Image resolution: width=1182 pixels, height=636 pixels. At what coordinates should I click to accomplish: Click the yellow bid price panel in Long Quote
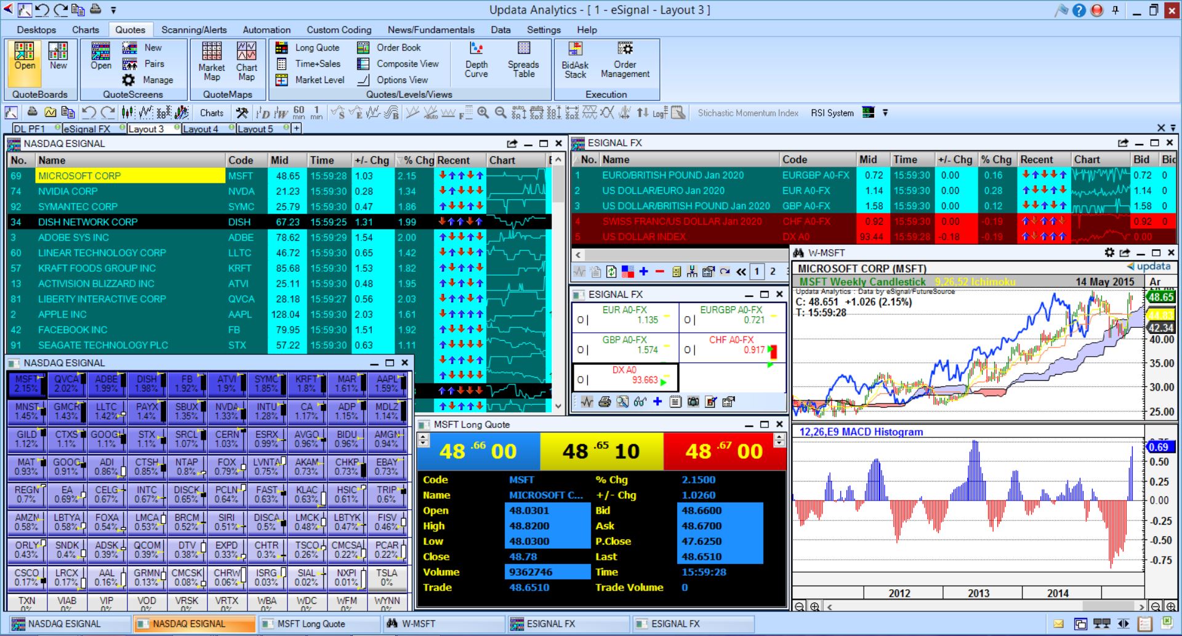tap(601, 451)
